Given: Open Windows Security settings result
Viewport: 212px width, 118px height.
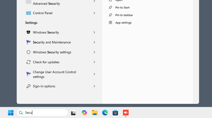Looking at the screenshot, I should 52,52.
